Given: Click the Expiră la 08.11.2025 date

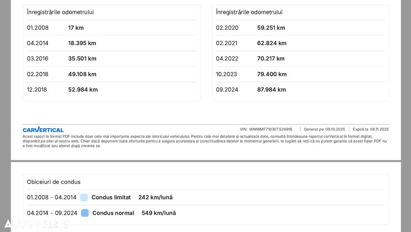Looking at the screenshot, I should tap(379, 129).
